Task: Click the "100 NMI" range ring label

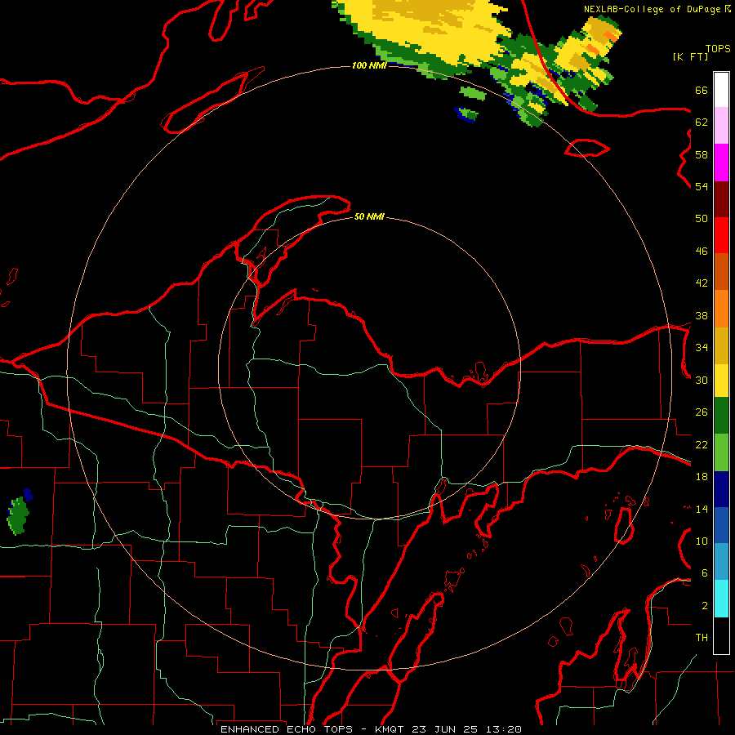Action: [369, 65]
